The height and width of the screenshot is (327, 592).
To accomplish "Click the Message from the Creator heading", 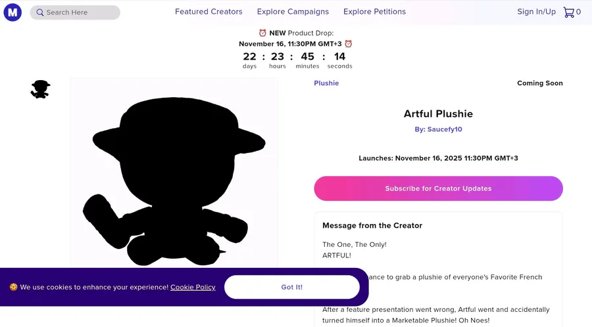I will (x=372, y=226).
